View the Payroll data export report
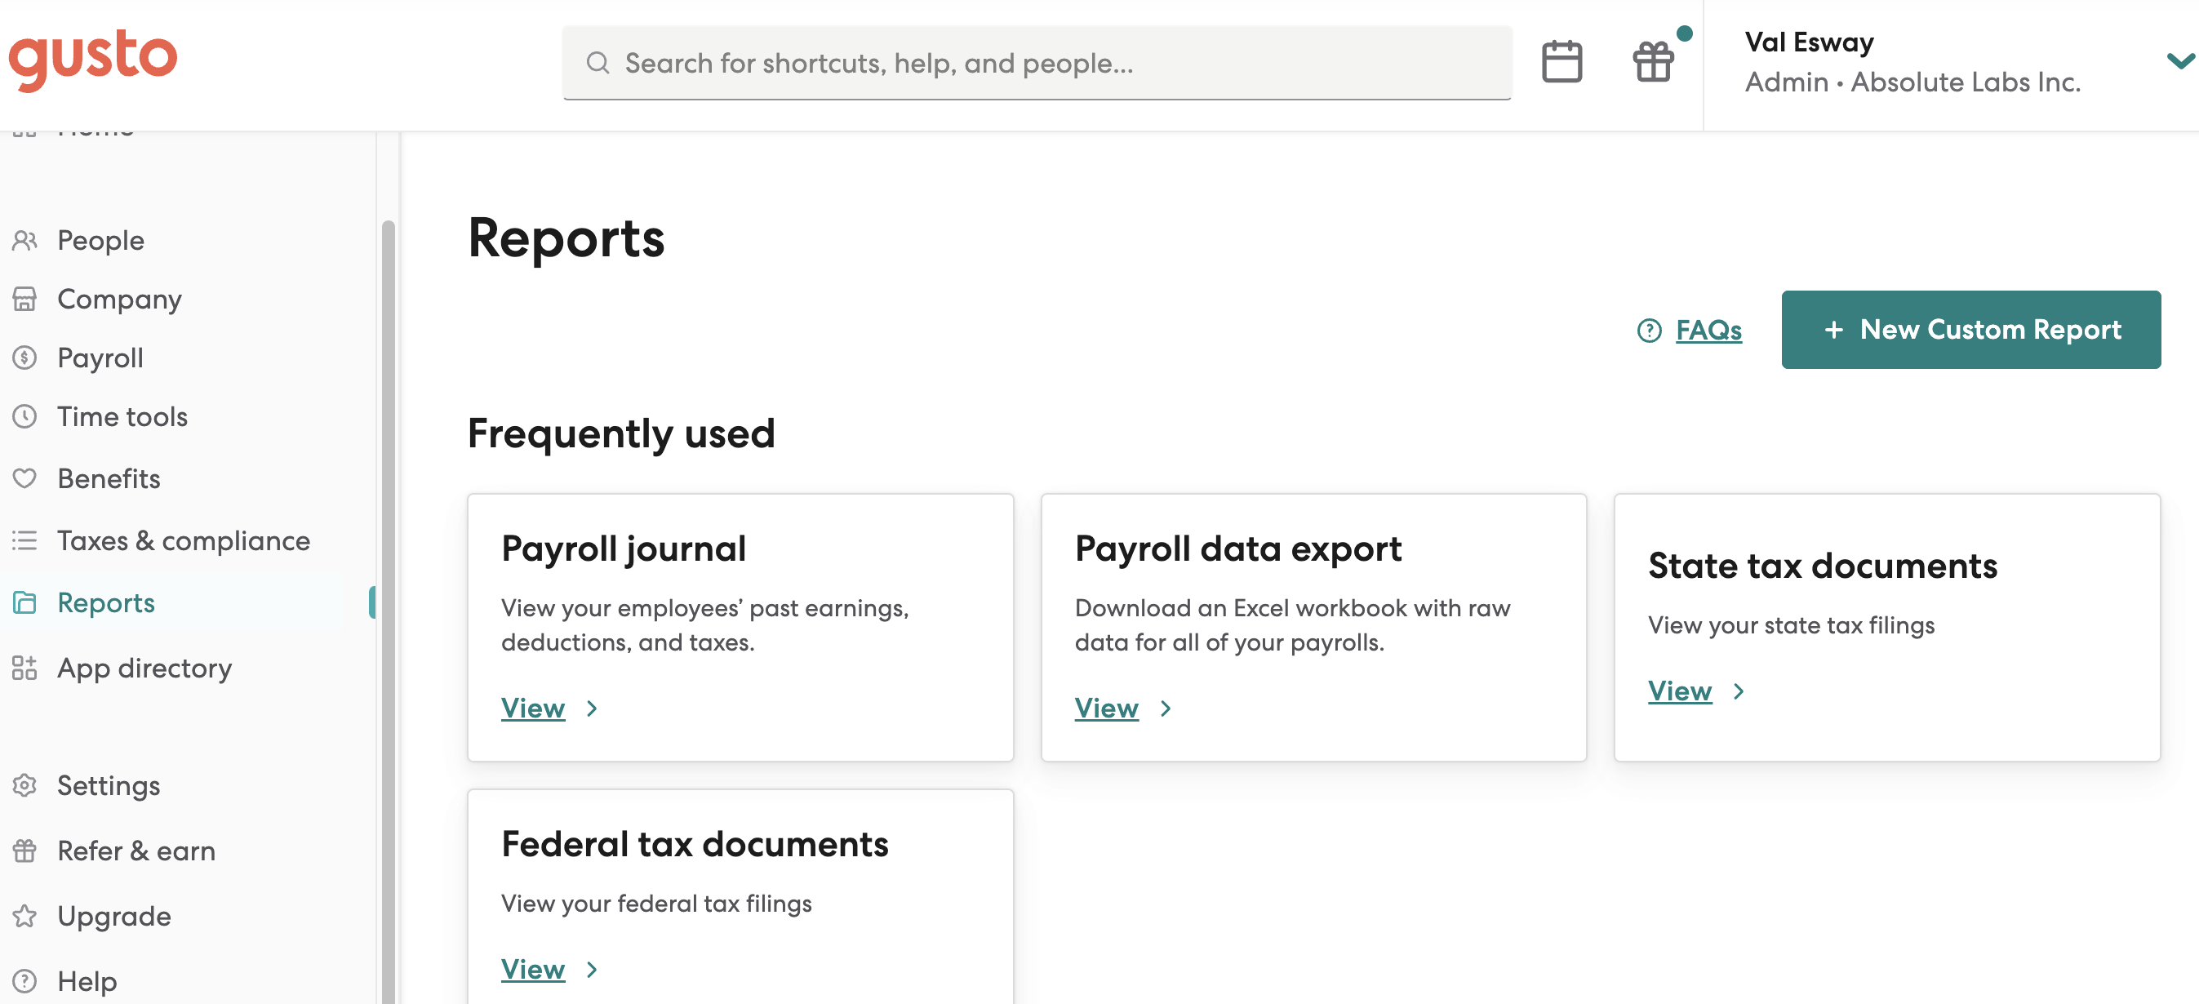The width and height of the screenshot is (2199, 1004). click(1105, 709)
